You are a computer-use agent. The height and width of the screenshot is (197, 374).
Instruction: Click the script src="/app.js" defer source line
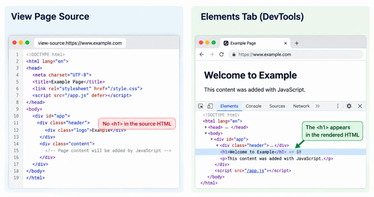click(x=82, y=95)
